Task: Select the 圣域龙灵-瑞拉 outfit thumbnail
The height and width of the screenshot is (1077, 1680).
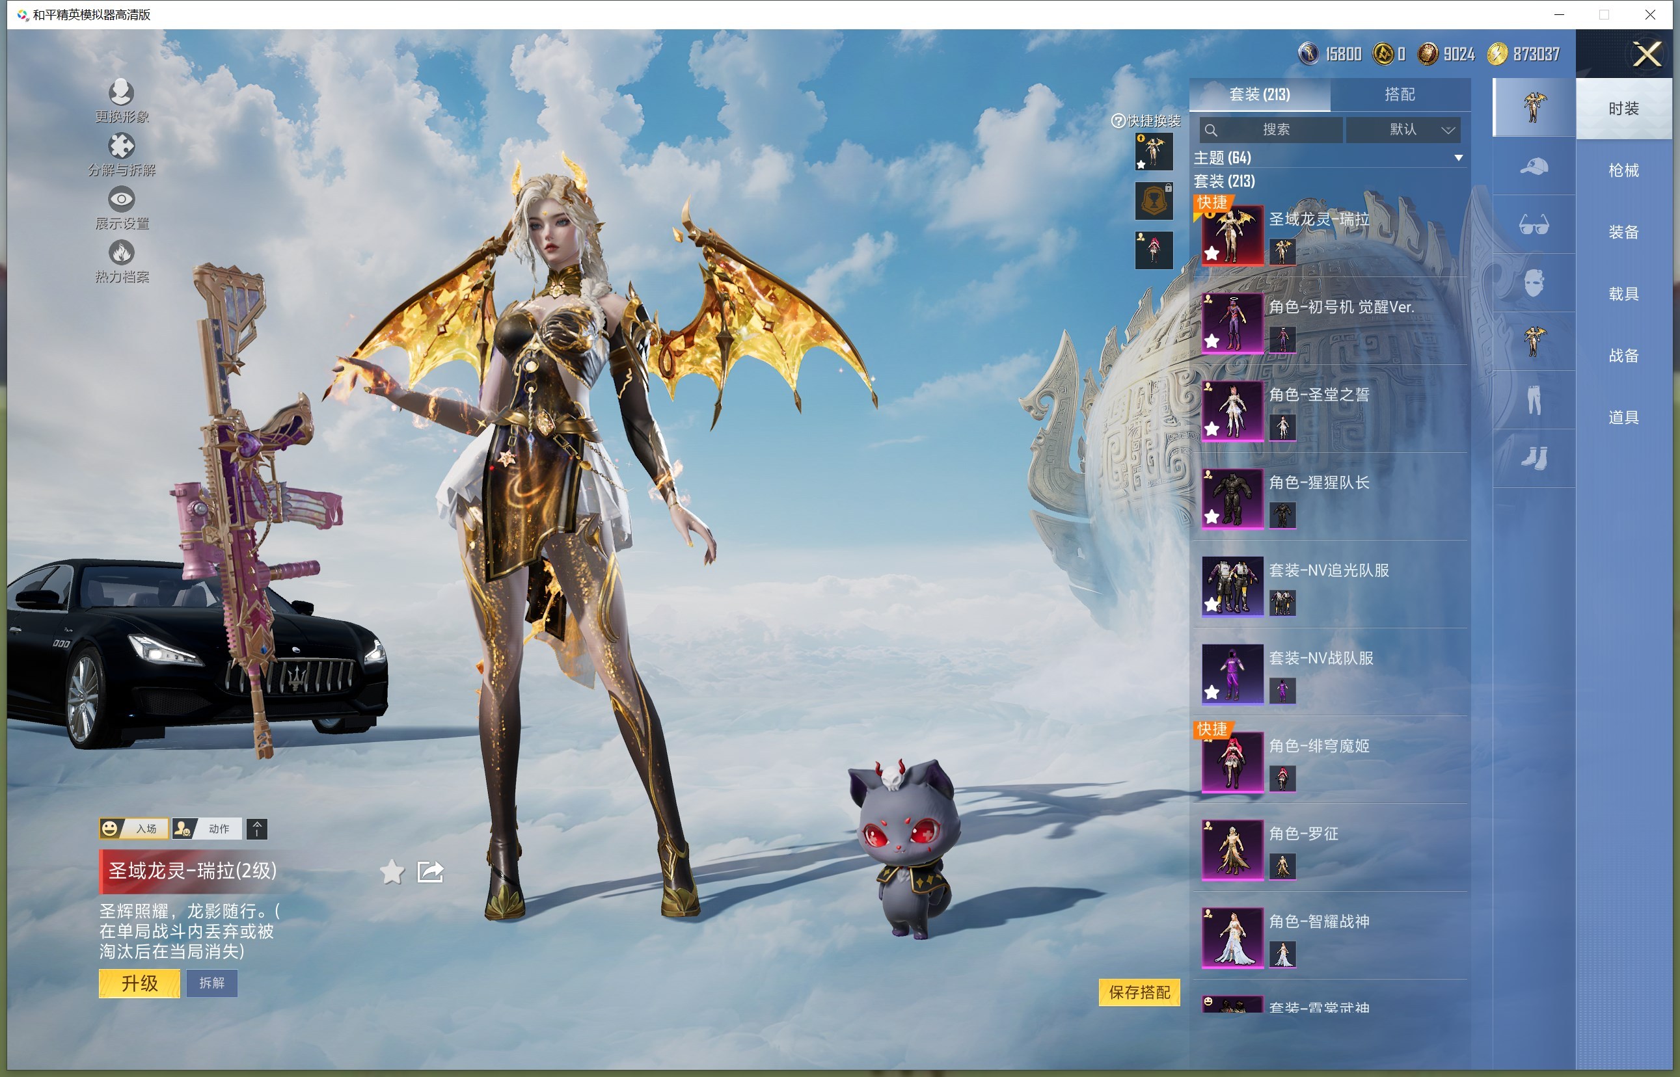Action: pos(1232,235)
